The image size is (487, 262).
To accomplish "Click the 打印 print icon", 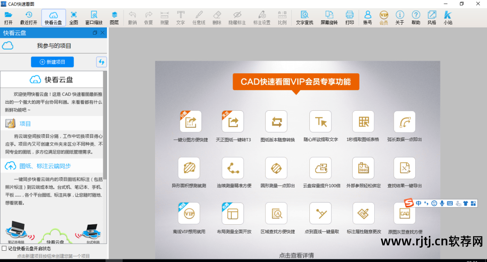I will tap(349, 17).
